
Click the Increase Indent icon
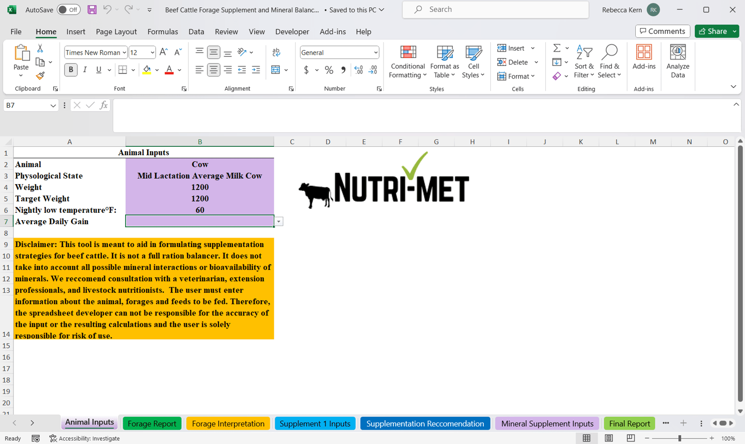(256, 70)
